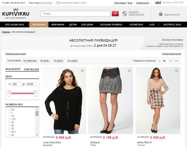The height and width of the screenshot is (148, 187).
Task: Check the size 35 checkbox
Action: [10, 122]
